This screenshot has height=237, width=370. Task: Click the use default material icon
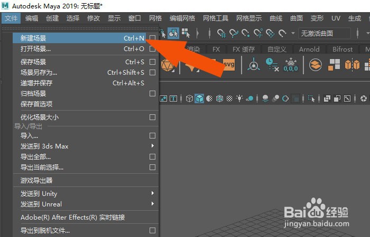click(x=209, y=98)
